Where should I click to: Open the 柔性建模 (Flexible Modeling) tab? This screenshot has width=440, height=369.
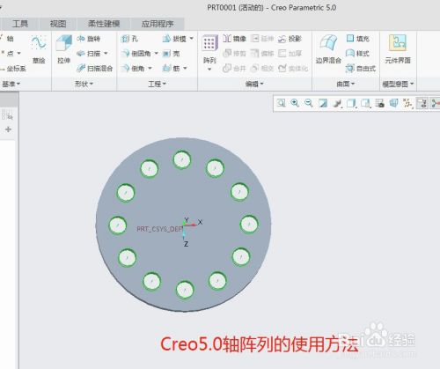click(104, 24)
